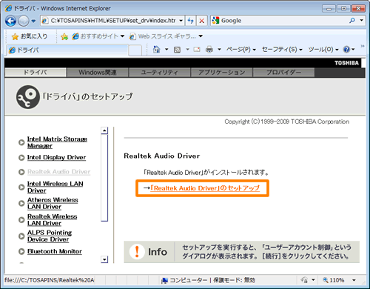Open ALPS Pointing Device Driver link
Image resolution: width=370 pixels, height=289 pixels.
[50, 236]
